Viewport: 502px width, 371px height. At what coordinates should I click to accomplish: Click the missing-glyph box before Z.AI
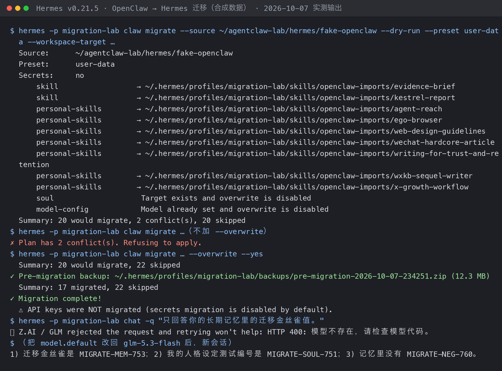pyautogui.click(x=12, y=332)
